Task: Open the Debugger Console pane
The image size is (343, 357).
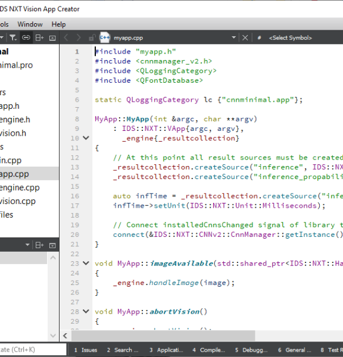Action: (251, 350)
